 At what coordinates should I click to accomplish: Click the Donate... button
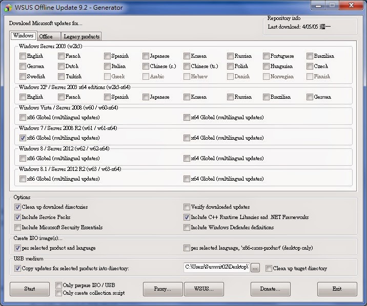(x=270, y=289)
